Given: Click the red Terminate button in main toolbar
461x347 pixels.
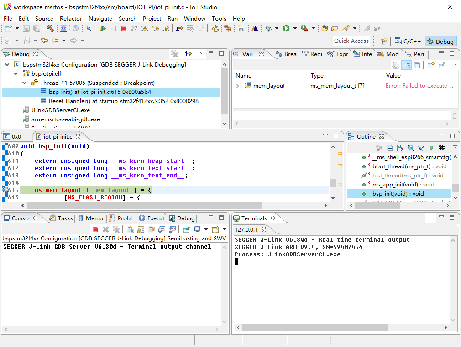Looking at the screenshot, I should (x=124, y=29).
